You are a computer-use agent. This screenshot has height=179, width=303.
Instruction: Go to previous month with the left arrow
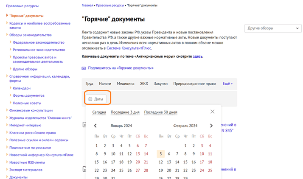[95, 126]
